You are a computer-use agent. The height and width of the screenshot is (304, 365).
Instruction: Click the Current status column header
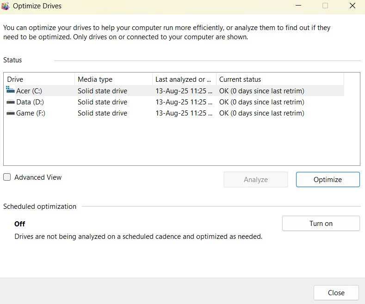pyautogui.click(x=279, y=79)
